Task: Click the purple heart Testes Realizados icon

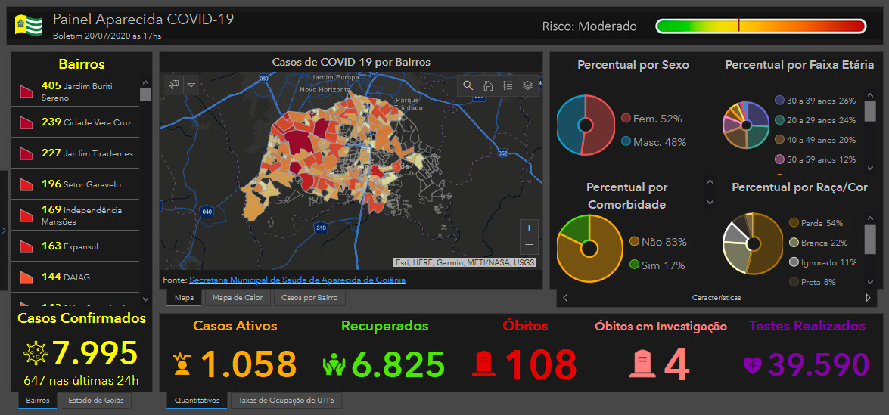Action: 752,364
